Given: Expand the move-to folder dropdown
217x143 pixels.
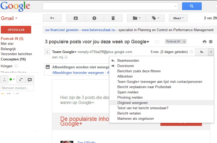Looking at the screenshot, I should click(136, 18).
